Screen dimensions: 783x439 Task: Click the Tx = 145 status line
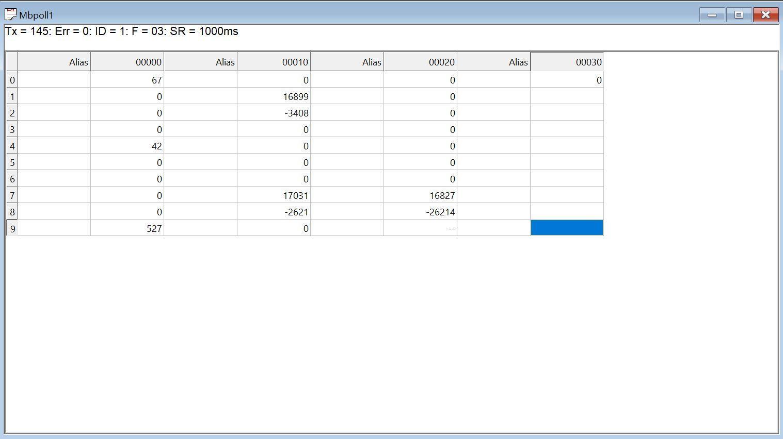122,31
